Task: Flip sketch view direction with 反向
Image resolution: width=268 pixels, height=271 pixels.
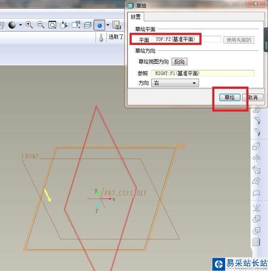Action: 179,62
